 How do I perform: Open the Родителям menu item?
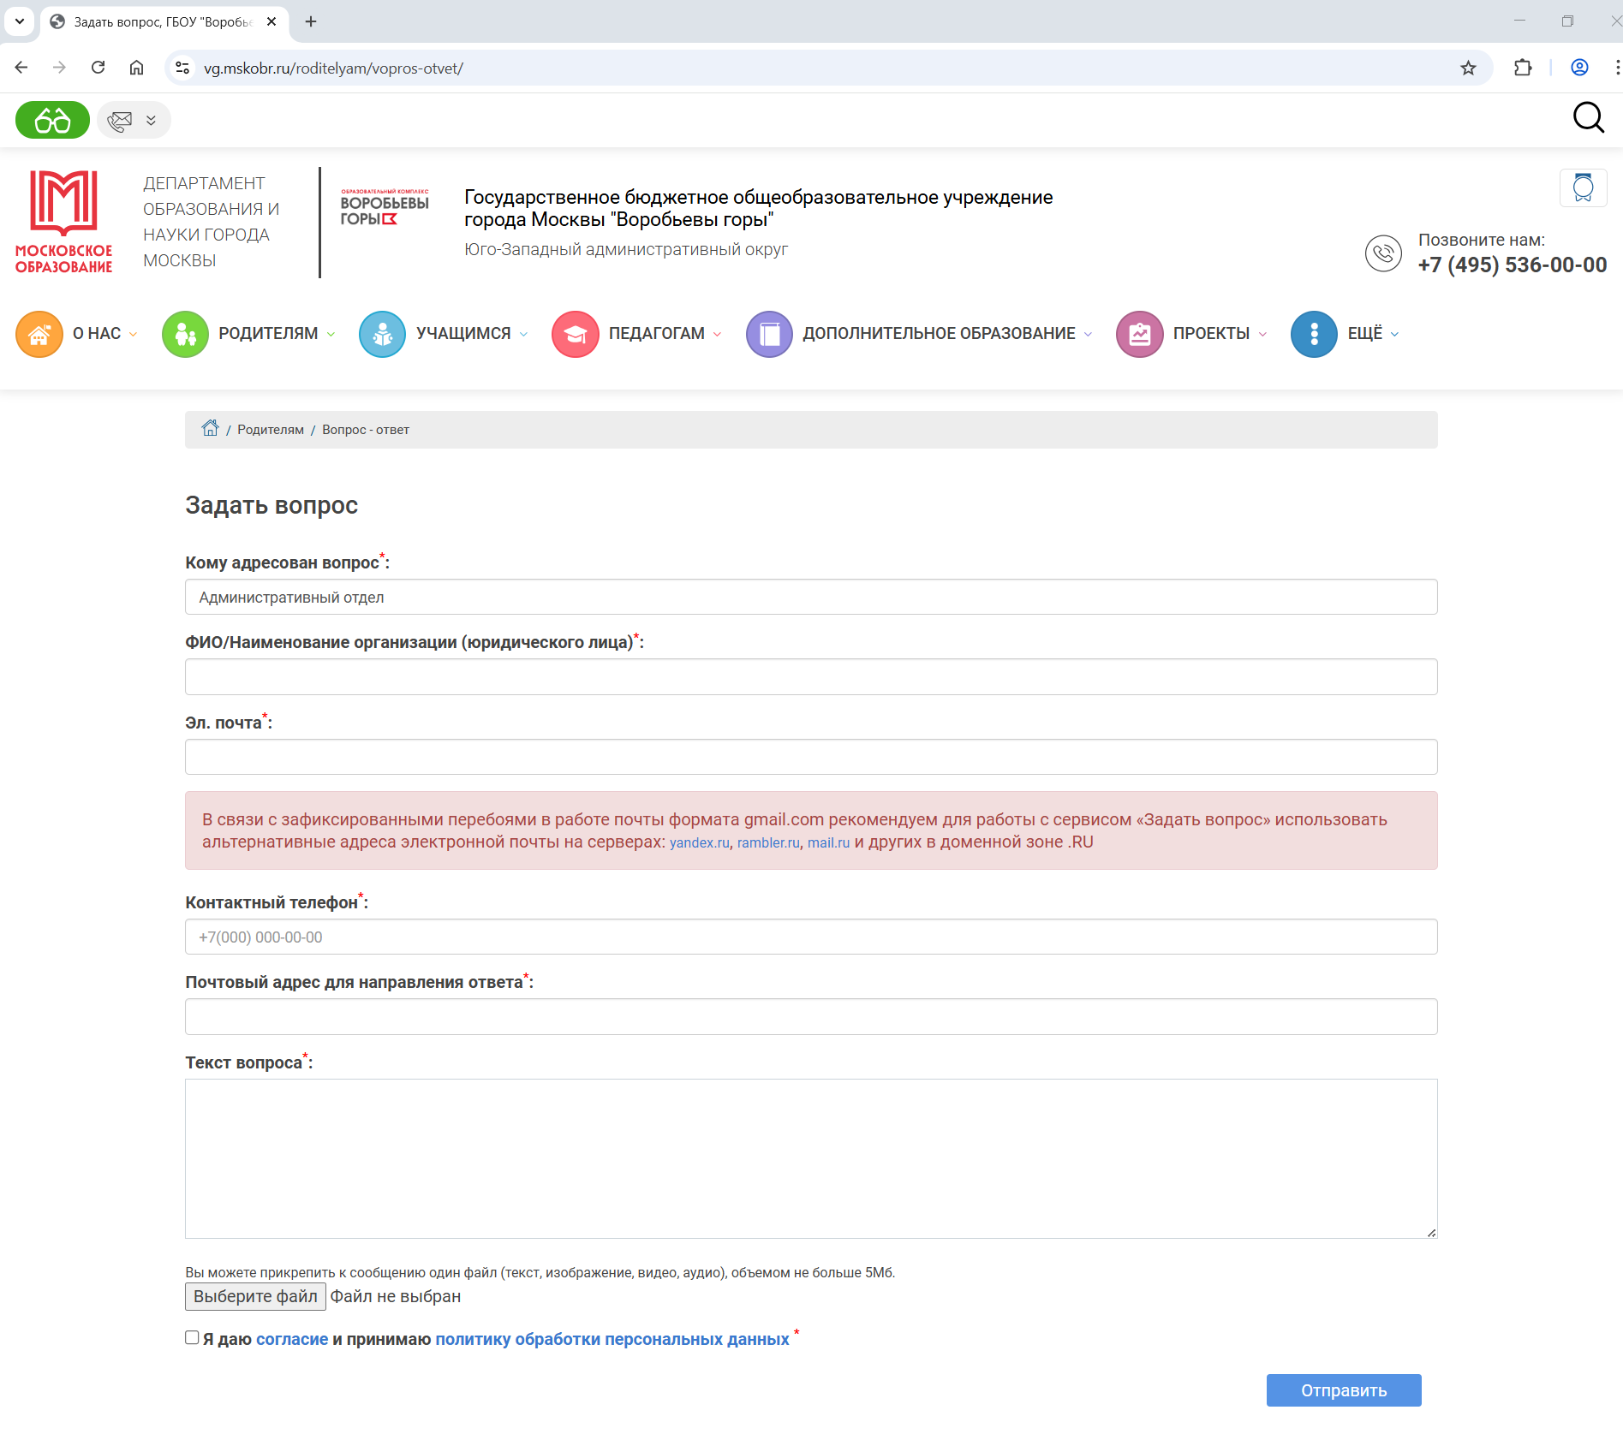tap(268, 334)
